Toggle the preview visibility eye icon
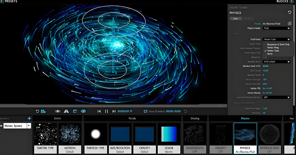 coord(83,111)
